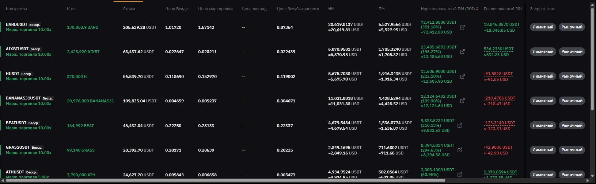This screenshot has height=184, width=596.
Task: Click the right arrow of the horizontal scrollbar
Action: click(x=588, y=180)
